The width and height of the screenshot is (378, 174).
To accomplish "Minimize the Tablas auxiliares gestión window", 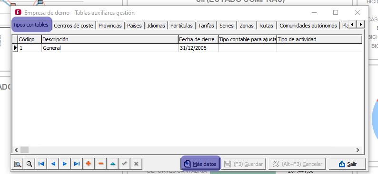I will tap(314, 12).
